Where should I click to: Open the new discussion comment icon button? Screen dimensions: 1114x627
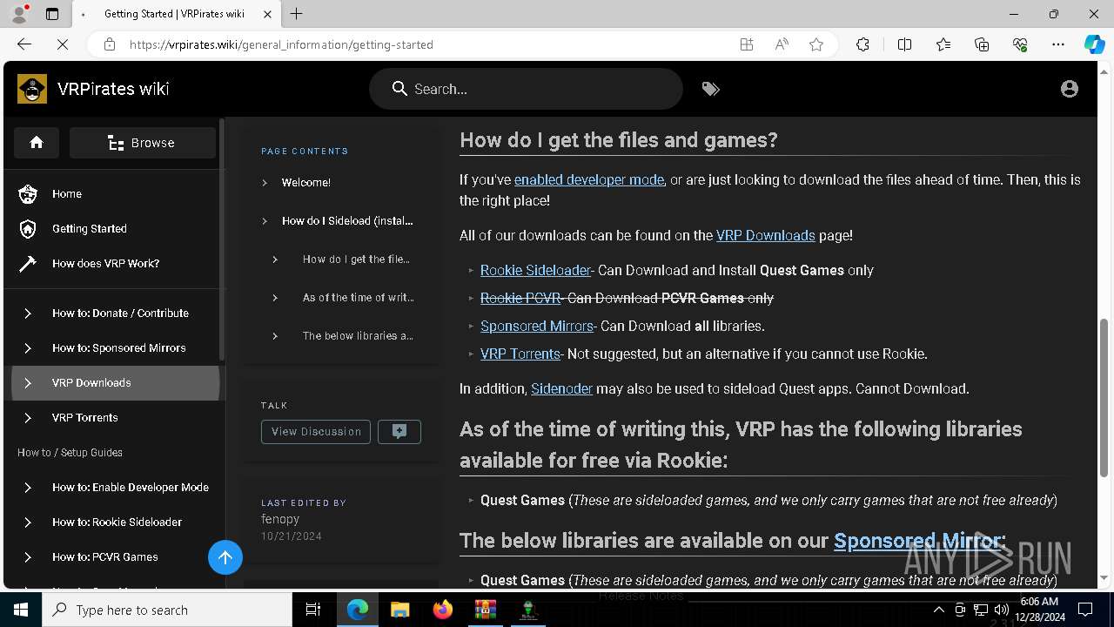[x=399, y=432]
